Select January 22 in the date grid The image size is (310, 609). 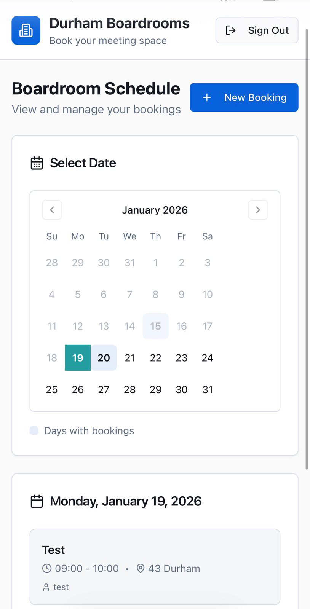tap(155, 358)
